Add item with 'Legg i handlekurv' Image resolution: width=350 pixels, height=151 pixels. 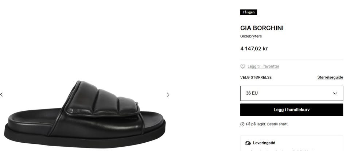pos(292,110)
